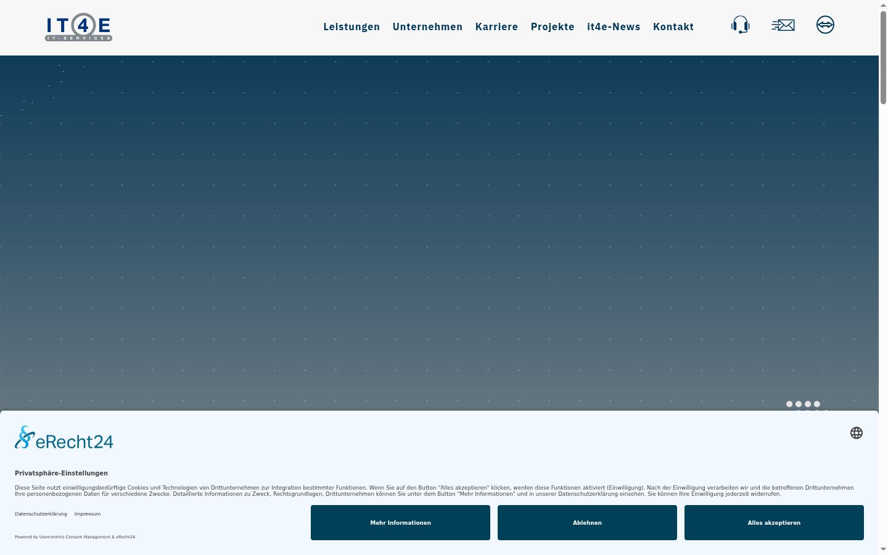Click the page vertical scrollbar thumb
888x555 pixels.
click(x=883, y=57)
